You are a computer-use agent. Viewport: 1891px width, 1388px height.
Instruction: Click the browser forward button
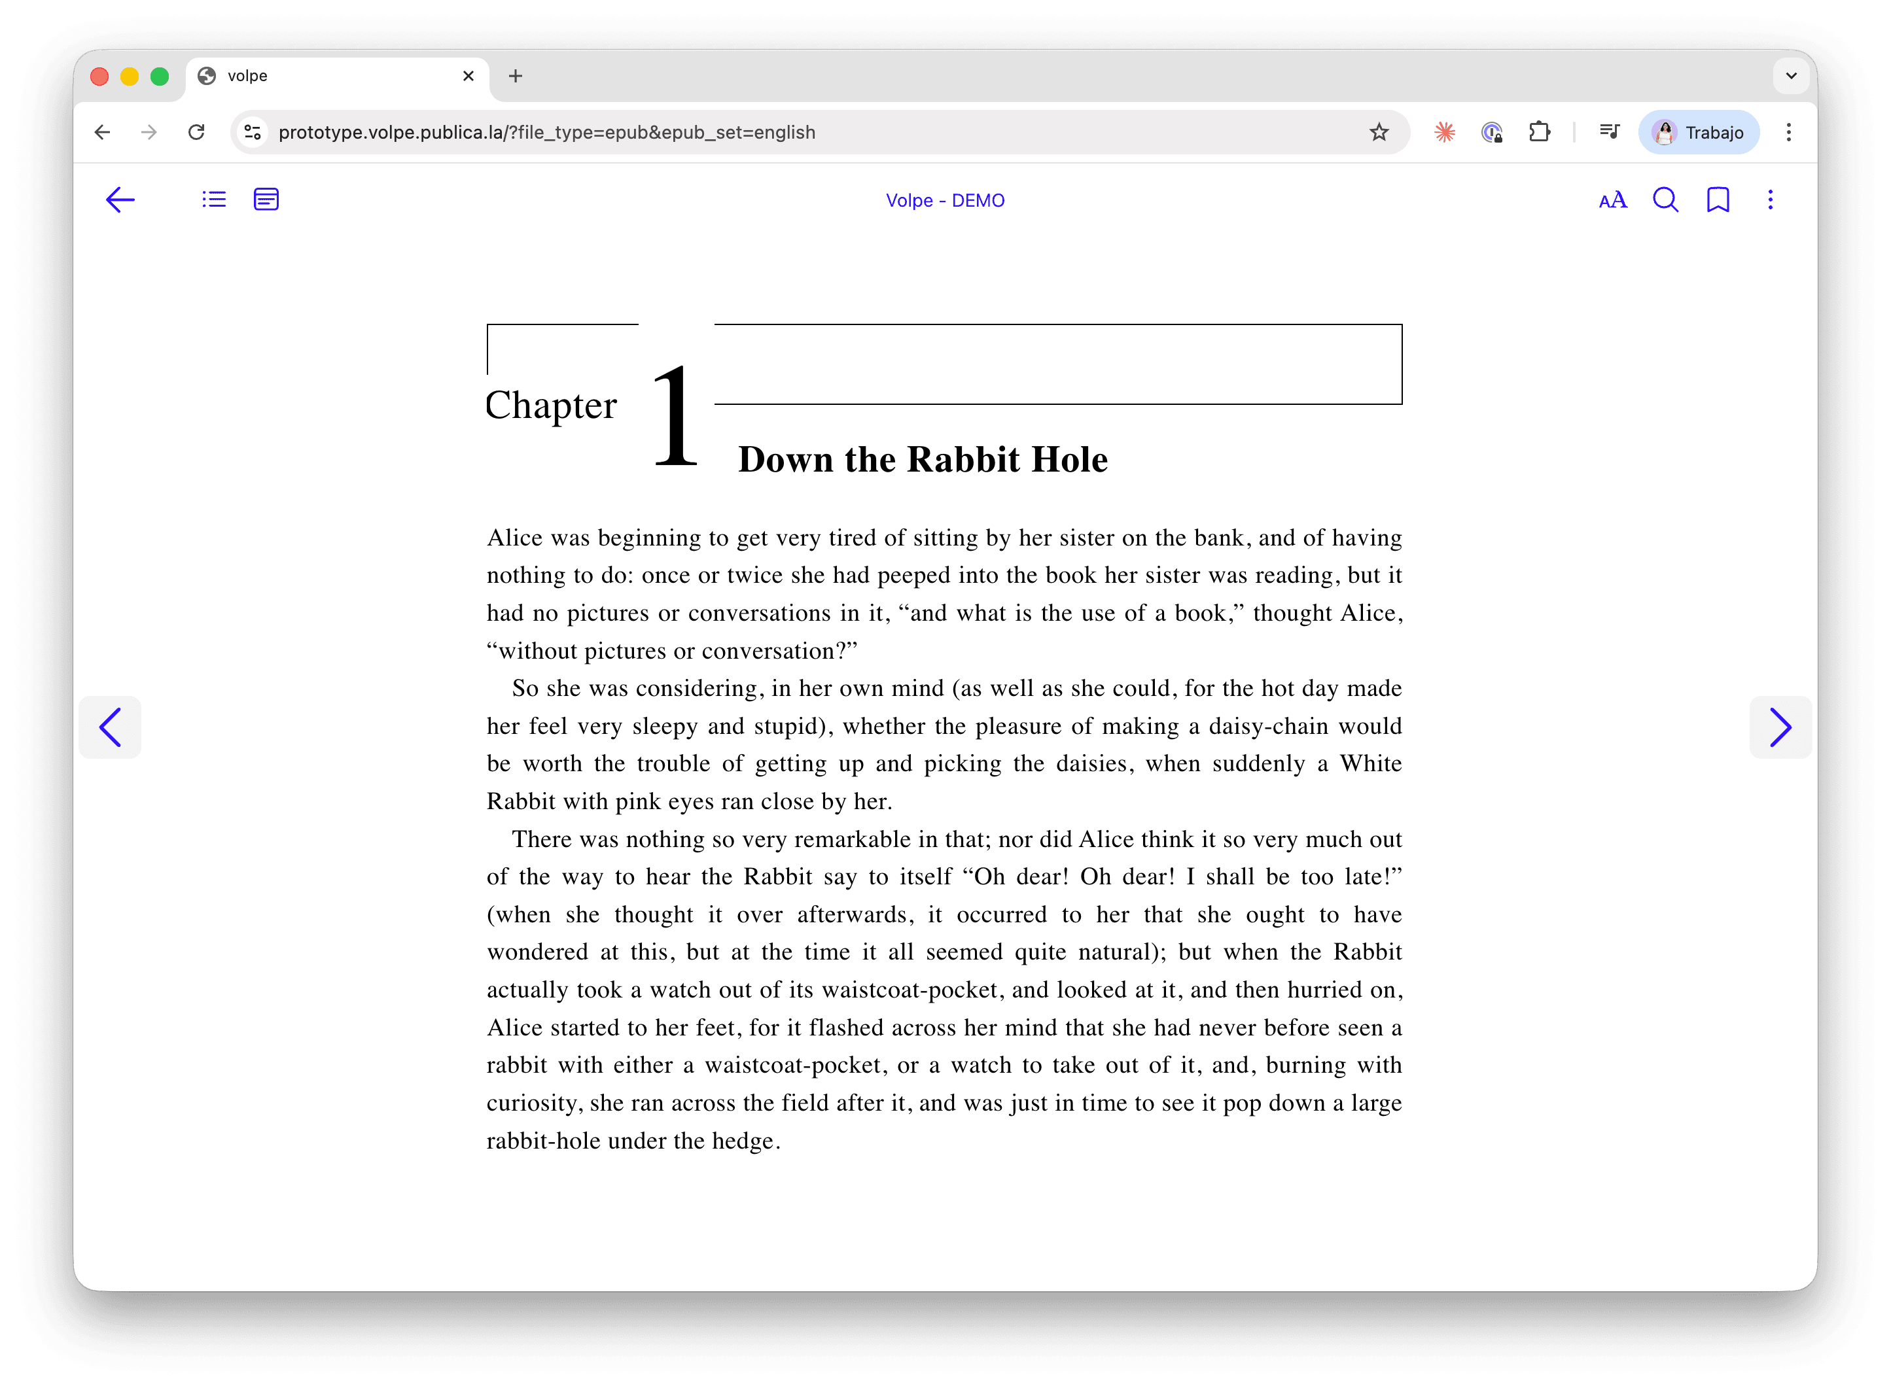click(149, 132)
